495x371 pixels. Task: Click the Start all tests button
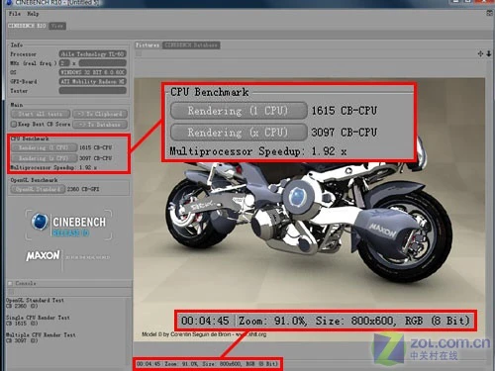(x=41, y=114)
